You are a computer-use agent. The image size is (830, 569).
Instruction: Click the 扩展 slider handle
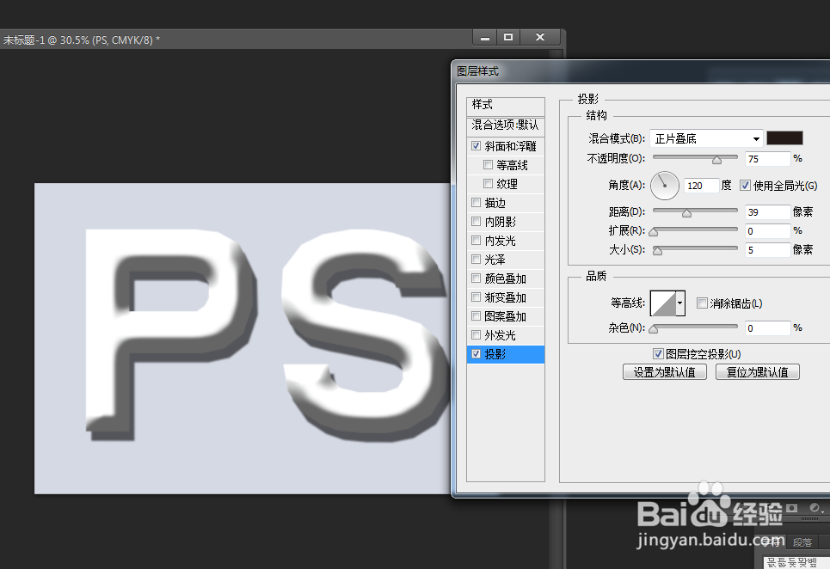654,232
